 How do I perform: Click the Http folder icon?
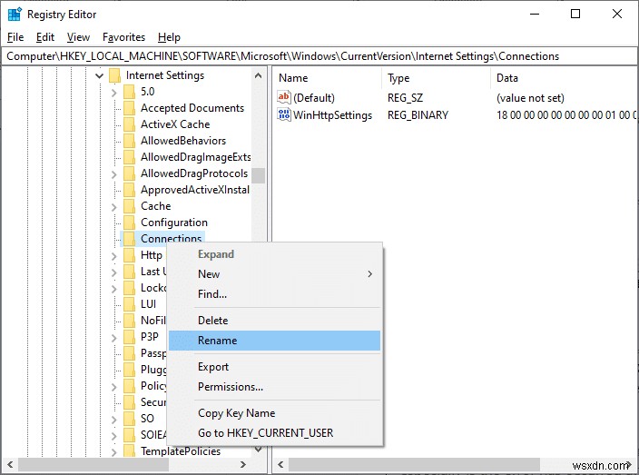(x=129, y=255)
